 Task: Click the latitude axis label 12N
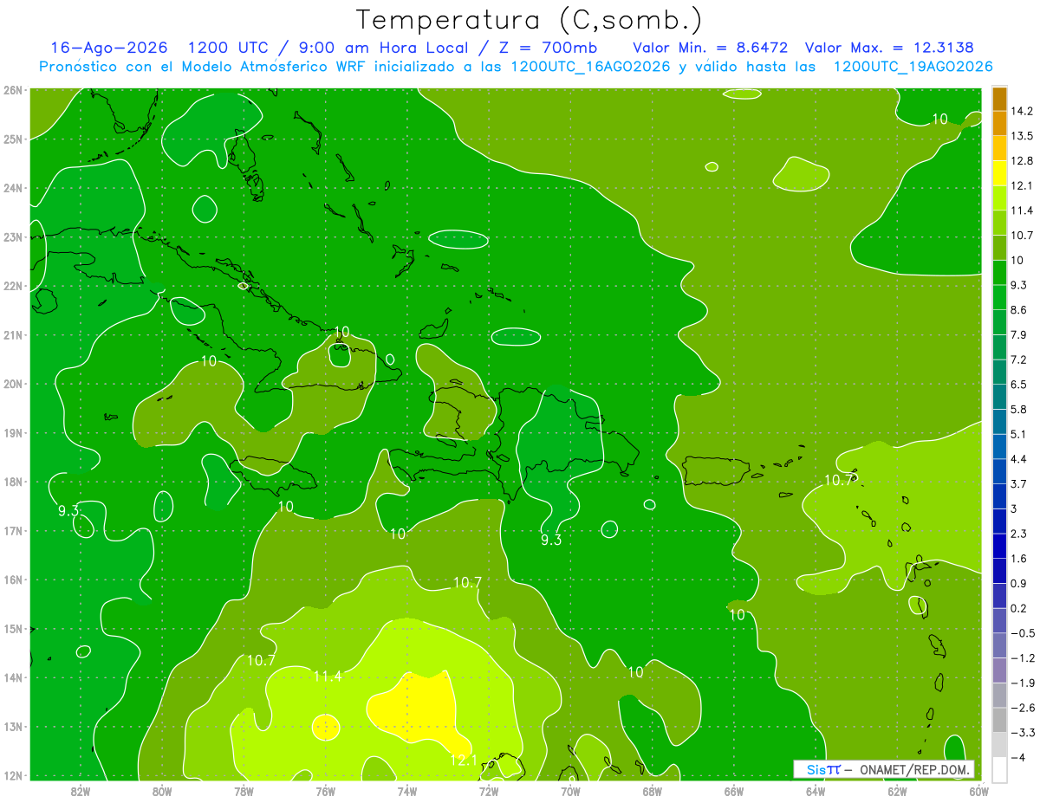(12, 776)
